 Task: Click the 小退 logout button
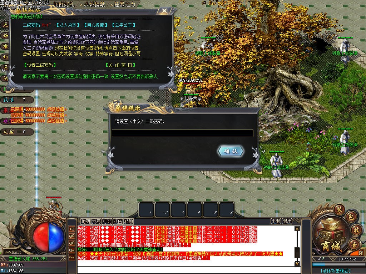(x=276, y=221)
